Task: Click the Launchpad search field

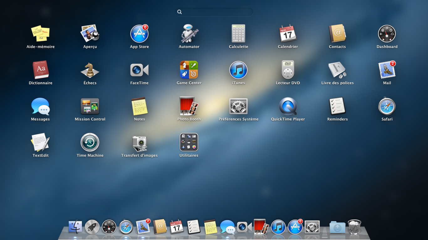Action: point(214,12)
